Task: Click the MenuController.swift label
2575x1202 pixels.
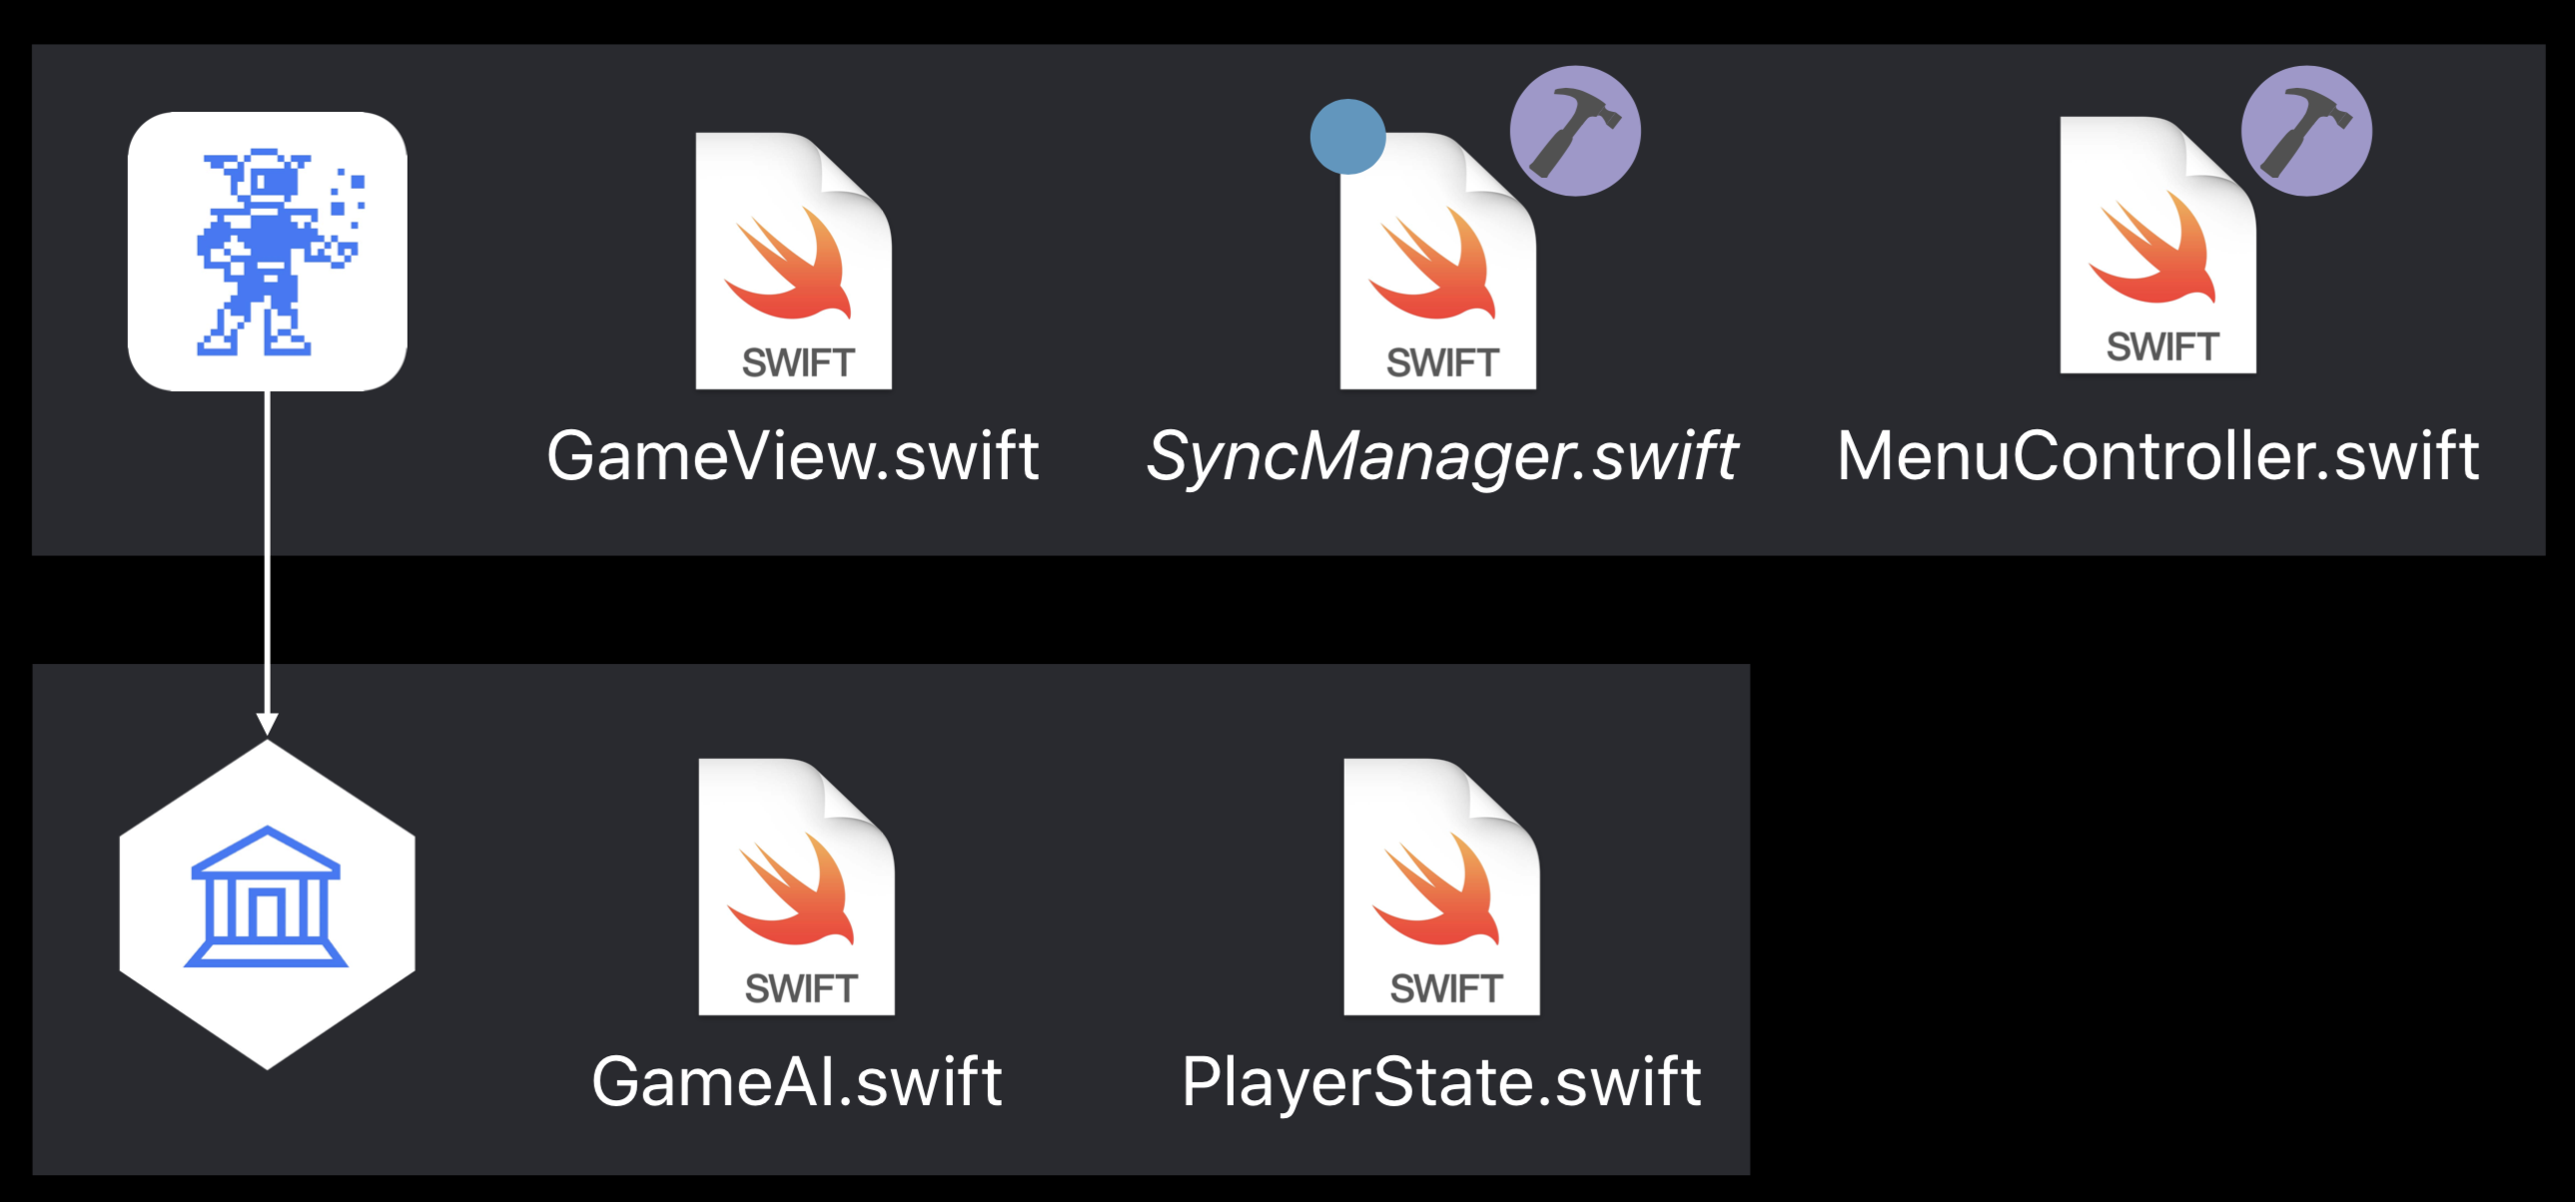Action: point(2158,455)
